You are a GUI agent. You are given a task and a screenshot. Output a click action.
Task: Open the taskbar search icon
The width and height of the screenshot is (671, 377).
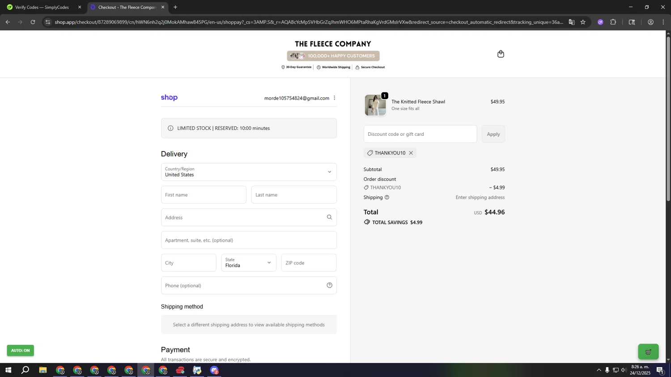click(25, 370)
